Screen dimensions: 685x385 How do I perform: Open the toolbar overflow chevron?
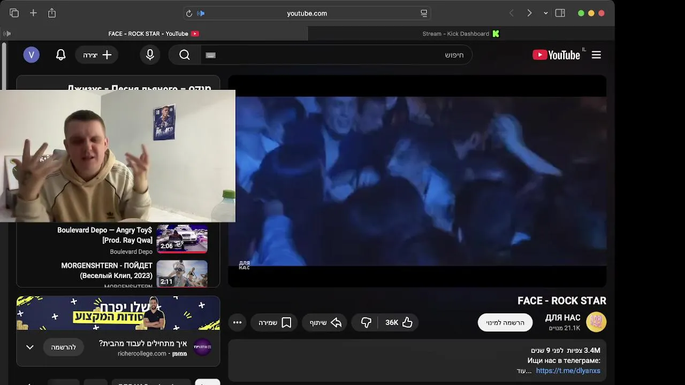[545, 13]
